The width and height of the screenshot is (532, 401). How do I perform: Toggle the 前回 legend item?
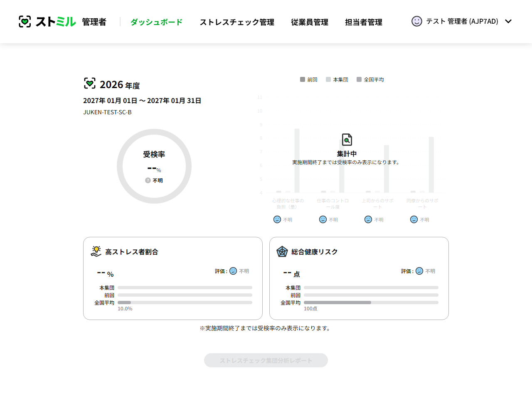tap(308, 79)
